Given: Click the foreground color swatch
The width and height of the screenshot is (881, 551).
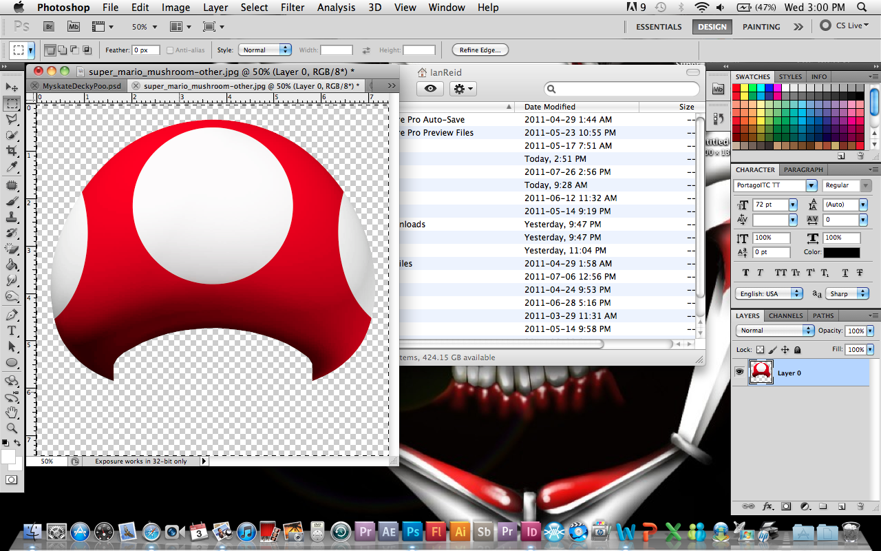Looking at the screenshot, I should point(8,456).
